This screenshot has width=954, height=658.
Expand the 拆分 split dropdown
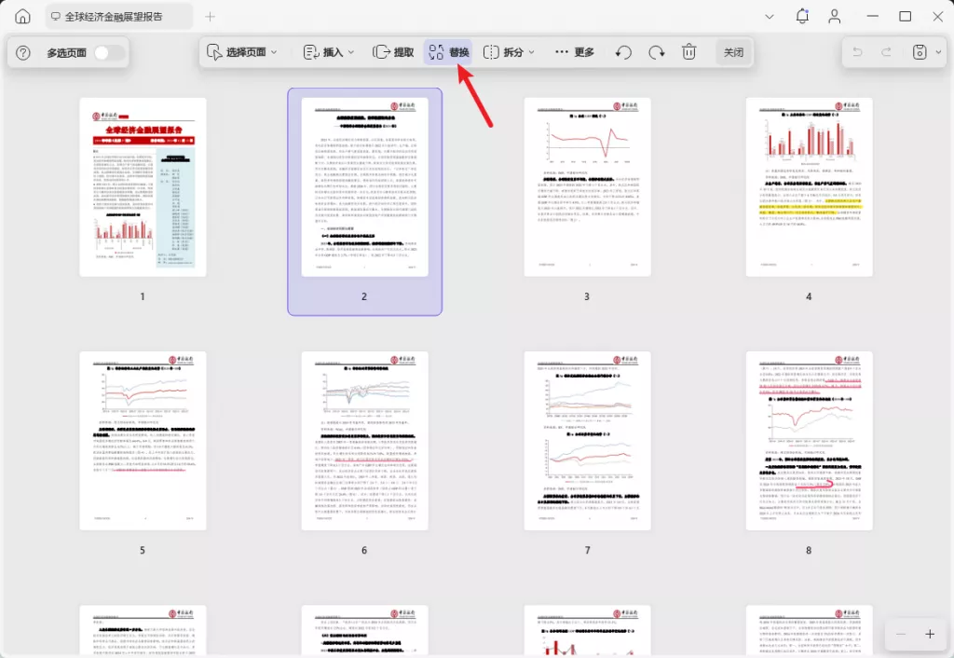(509, 52)
